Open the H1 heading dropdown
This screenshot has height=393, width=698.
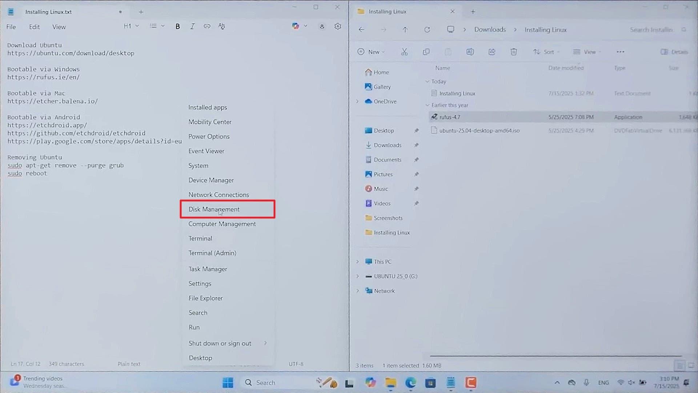coord(131,26)
